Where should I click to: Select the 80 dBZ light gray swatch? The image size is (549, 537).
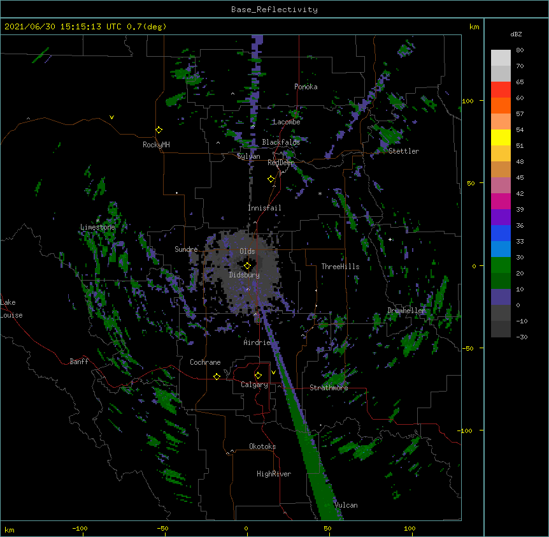pyautogui.click(x=501, y=57)
